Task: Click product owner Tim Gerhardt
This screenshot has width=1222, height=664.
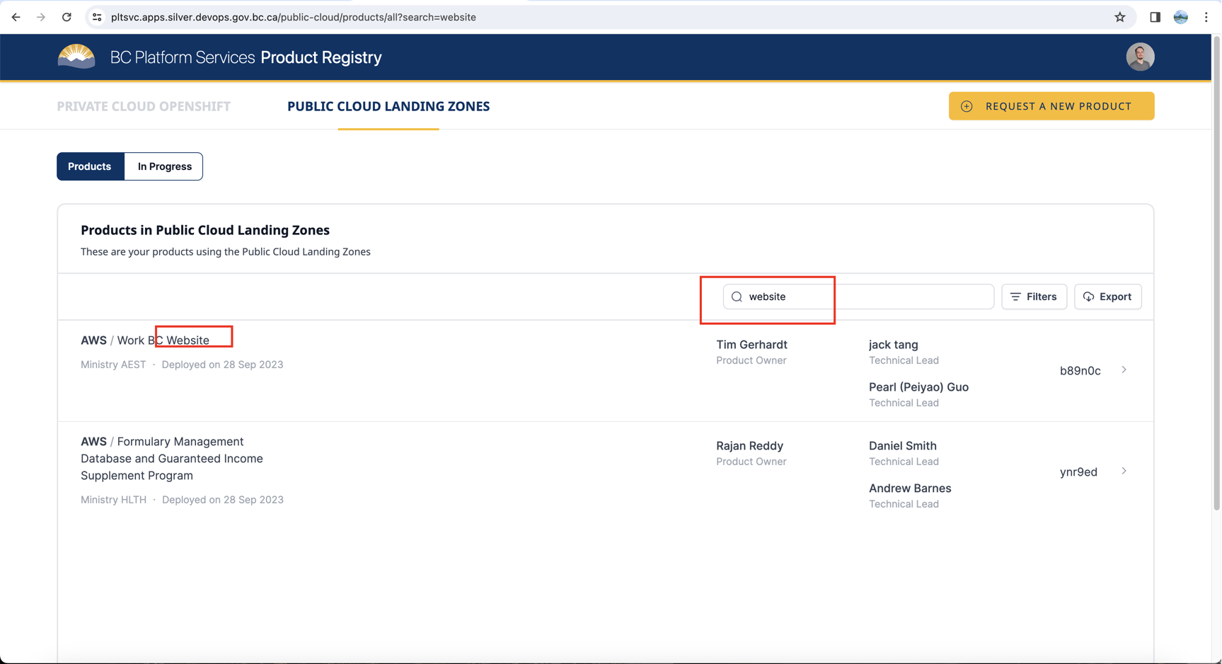Action: tap(751, 345)
